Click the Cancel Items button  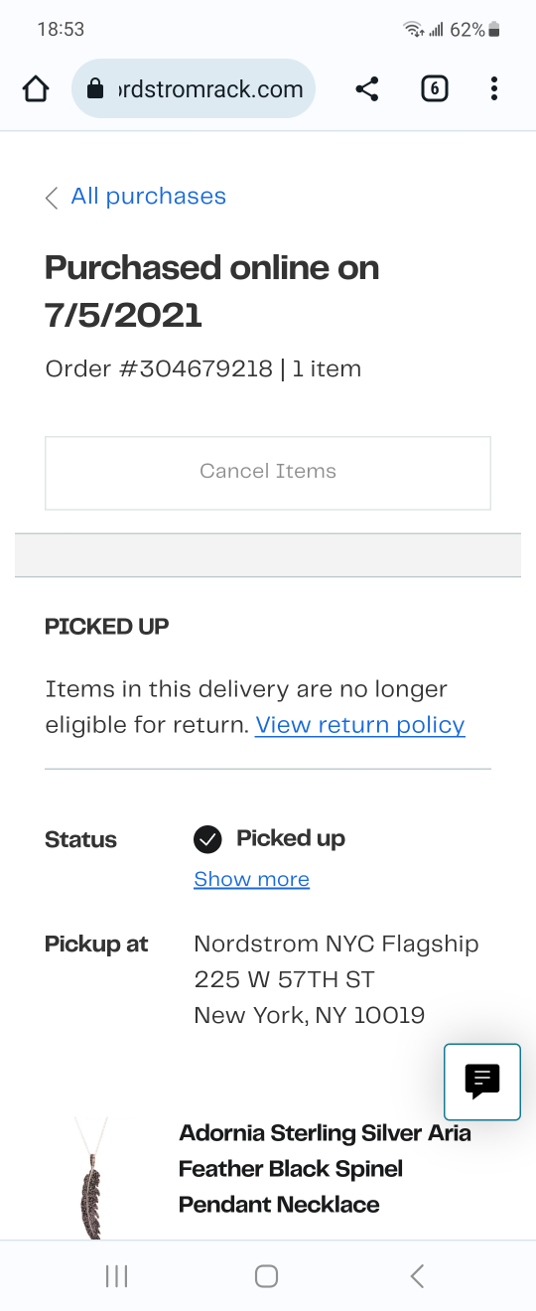[268, 473]
